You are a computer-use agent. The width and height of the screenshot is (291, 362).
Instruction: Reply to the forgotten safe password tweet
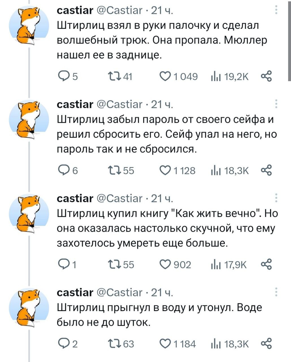[63, 171]
